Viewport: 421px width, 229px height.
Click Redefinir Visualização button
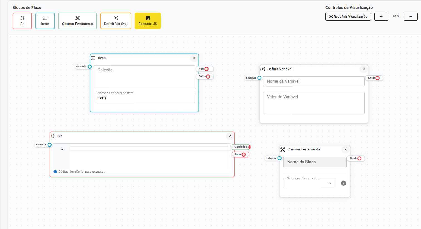pos(348,17)
